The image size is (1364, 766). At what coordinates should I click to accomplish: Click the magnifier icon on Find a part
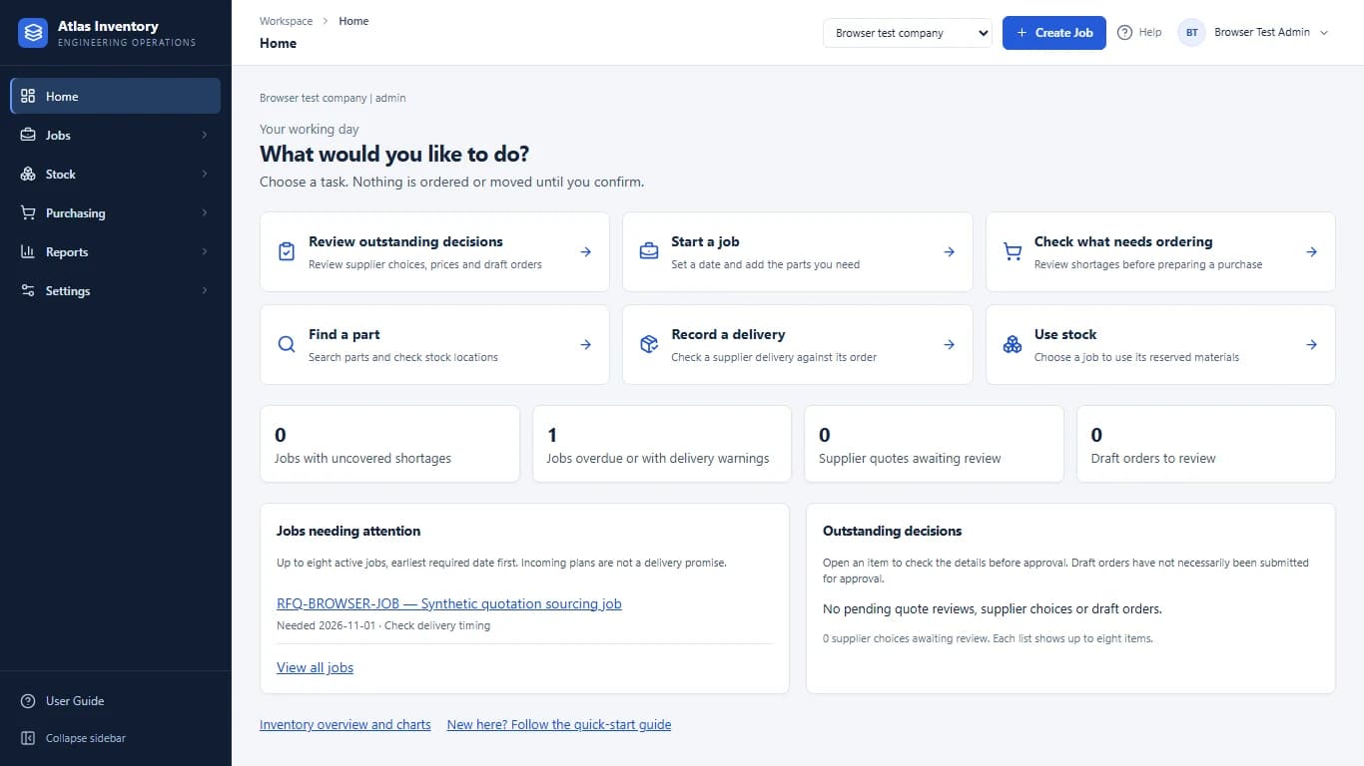287,344
